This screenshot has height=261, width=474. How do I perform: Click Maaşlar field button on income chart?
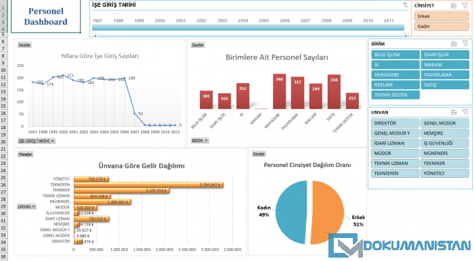25,154
